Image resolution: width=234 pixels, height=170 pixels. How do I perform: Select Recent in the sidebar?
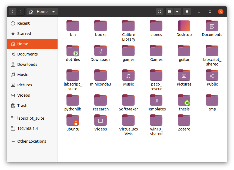[x=32, y=23]
